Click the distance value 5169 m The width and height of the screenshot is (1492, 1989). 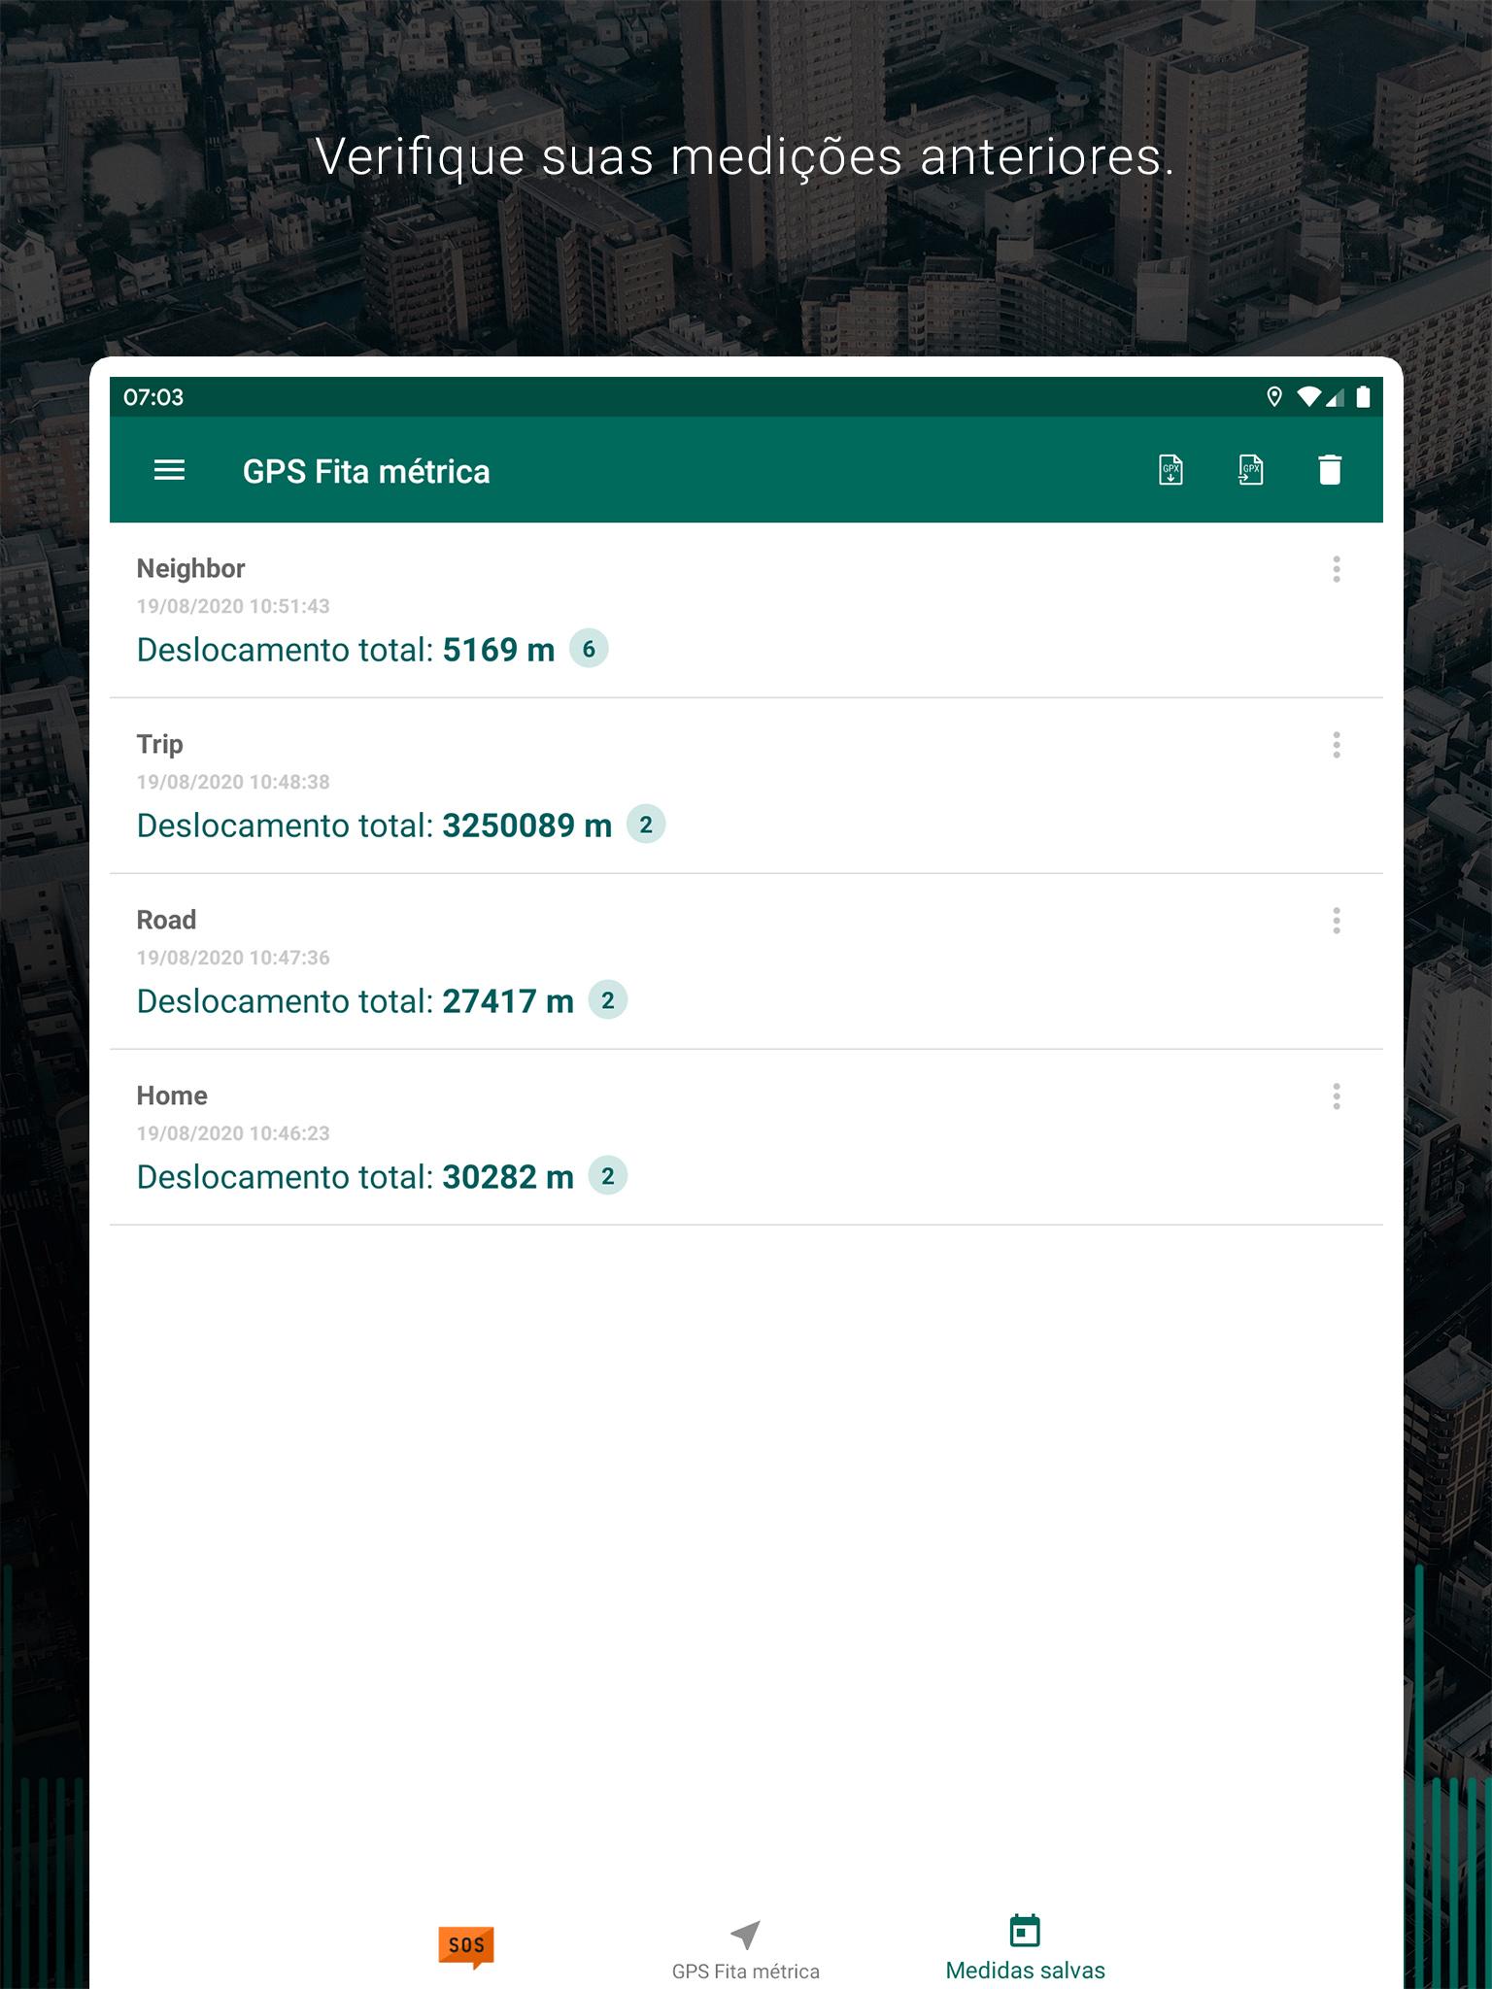pos(498,650)
